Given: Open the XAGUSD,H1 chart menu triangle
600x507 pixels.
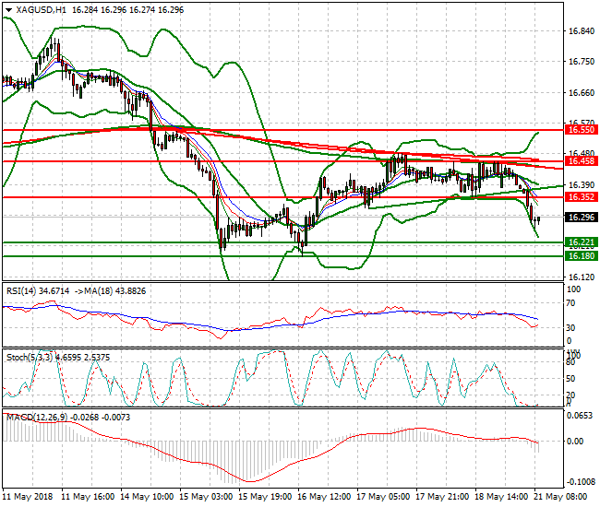Looking at the screenshot, I should pyautogui.click(x=9, y=10).
